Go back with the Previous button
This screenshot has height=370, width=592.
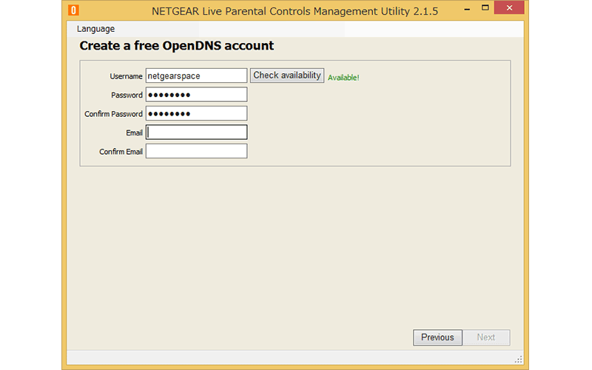[x=437, y=337]
